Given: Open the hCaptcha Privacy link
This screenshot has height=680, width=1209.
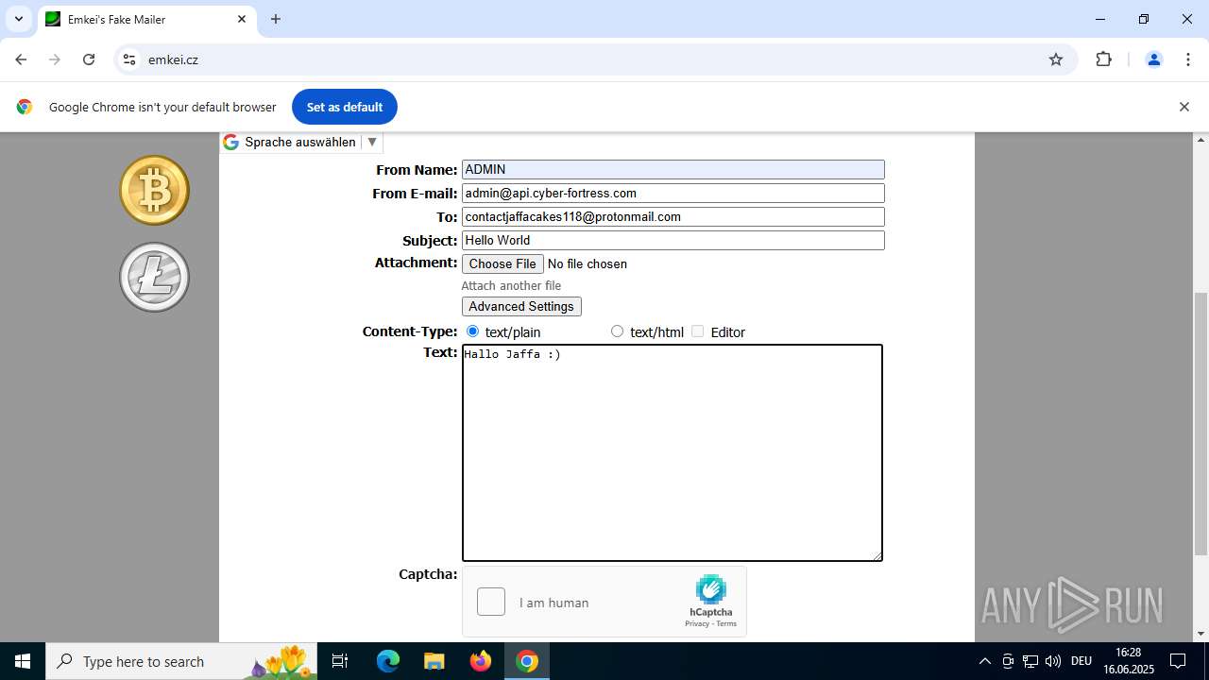Looking at the screenshot, I should 697,624.
